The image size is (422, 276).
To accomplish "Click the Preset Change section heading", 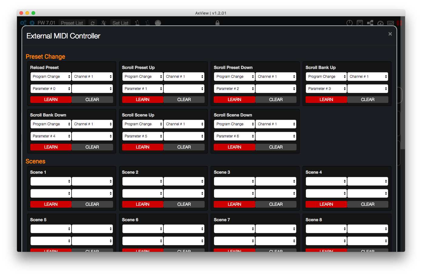I will click(45, 57).
